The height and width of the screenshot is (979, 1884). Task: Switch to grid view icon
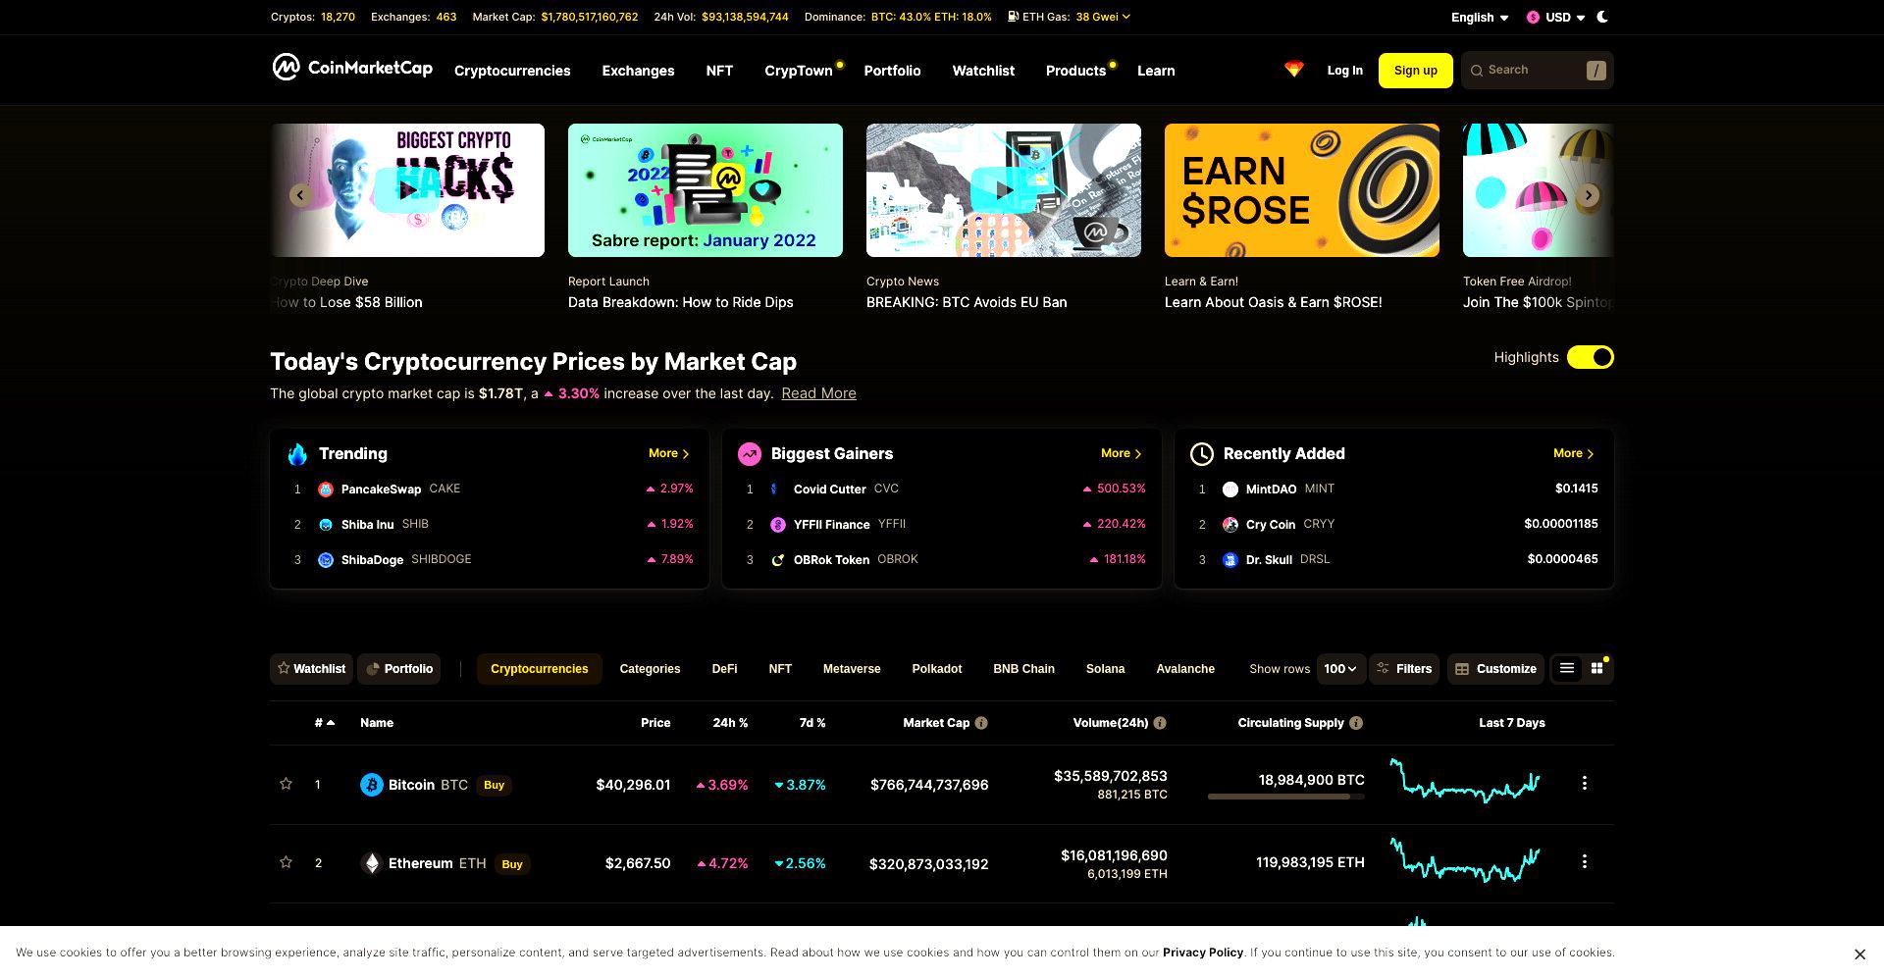[x=1596, y=668]
